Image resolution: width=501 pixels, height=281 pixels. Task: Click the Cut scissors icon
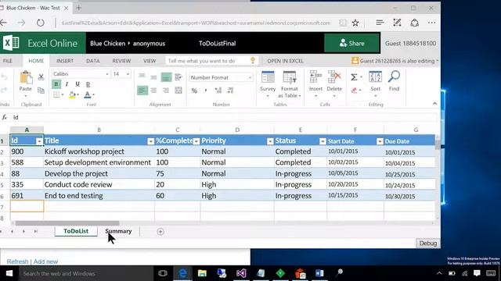tap(41, 76)
